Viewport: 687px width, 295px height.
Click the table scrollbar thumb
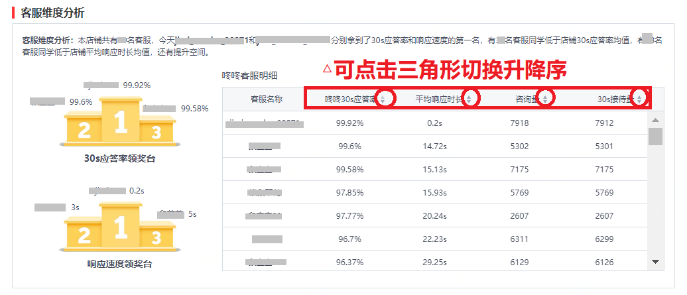[x=655, y=137]
